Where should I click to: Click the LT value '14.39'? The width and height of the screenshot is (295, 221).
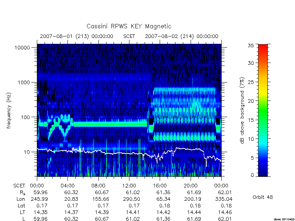pyautogui.click(x=102, y=212)
